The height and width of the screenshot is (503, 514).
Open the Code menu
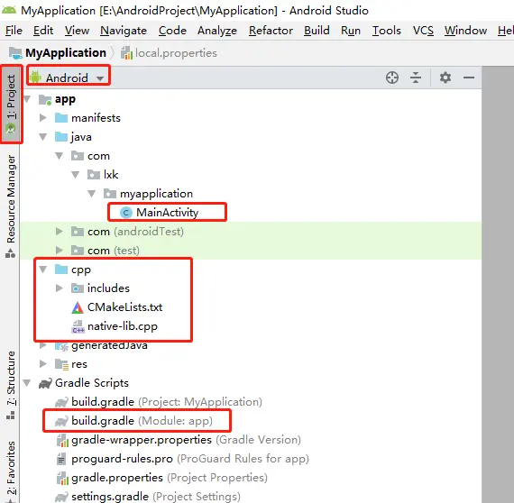(172, 31)
